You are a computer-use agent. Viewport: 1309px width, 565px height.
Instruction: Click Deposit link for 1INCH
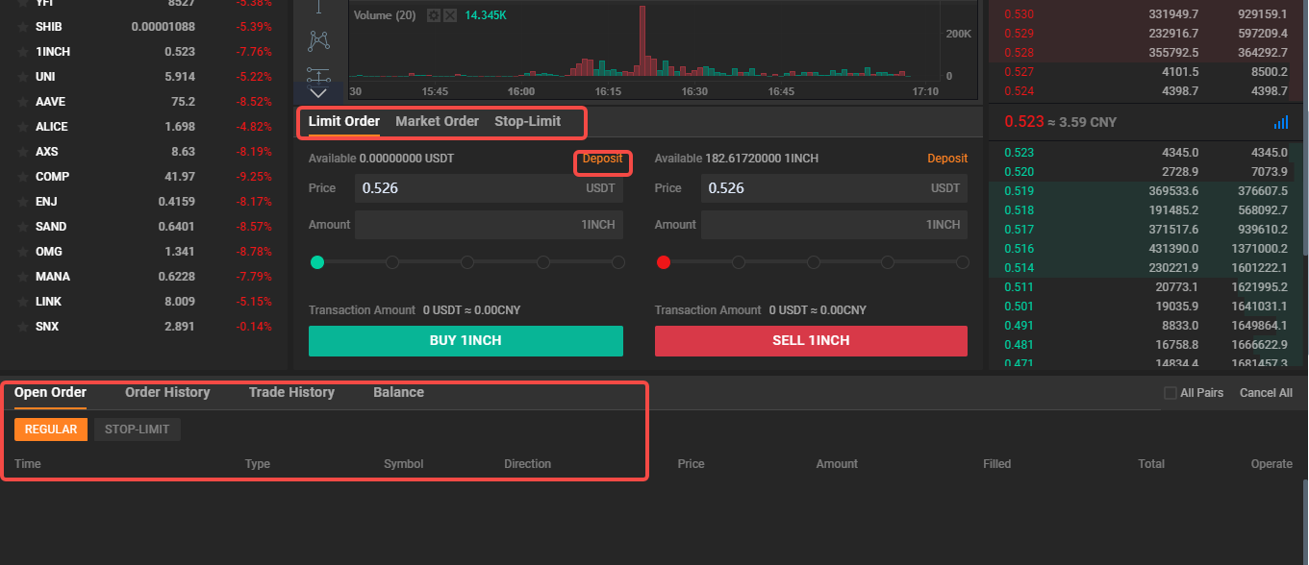point(947,159)
